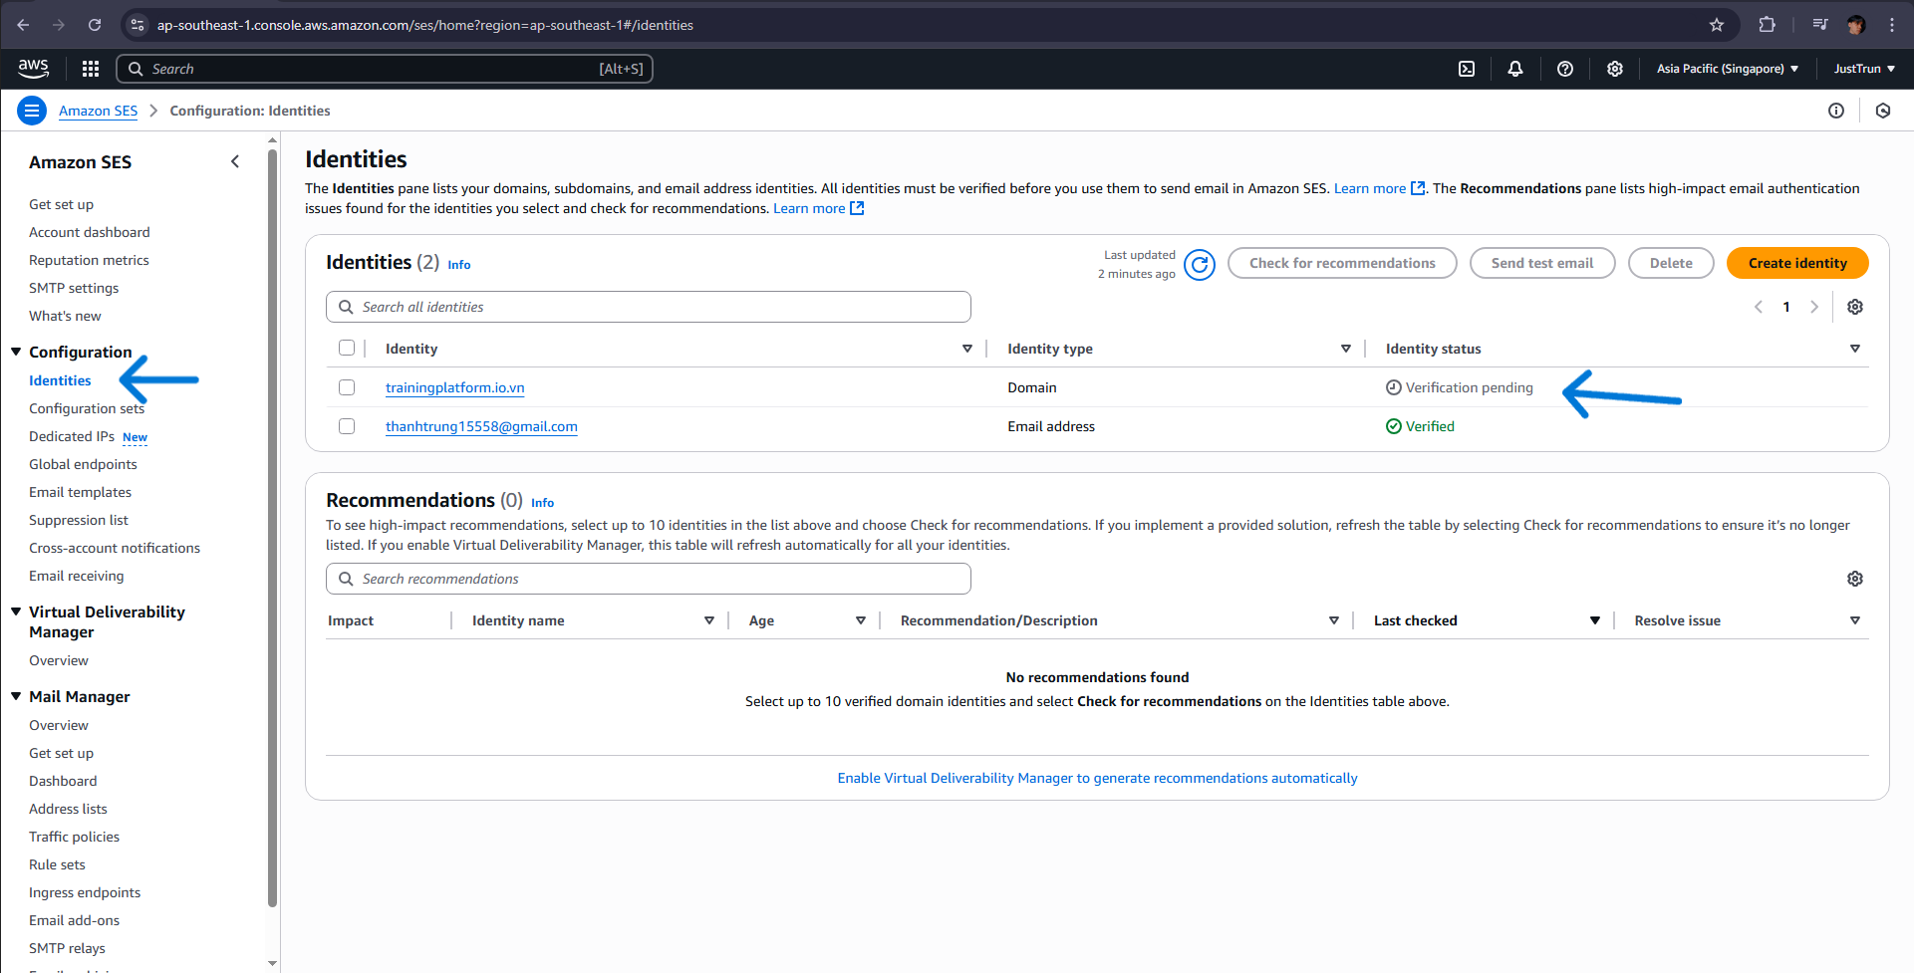Image resolution: width=1914 pixels, height=973 pixels.
Task: Open the AWS services grid menu
Action: pyautogui.click(x=91, y=69)
